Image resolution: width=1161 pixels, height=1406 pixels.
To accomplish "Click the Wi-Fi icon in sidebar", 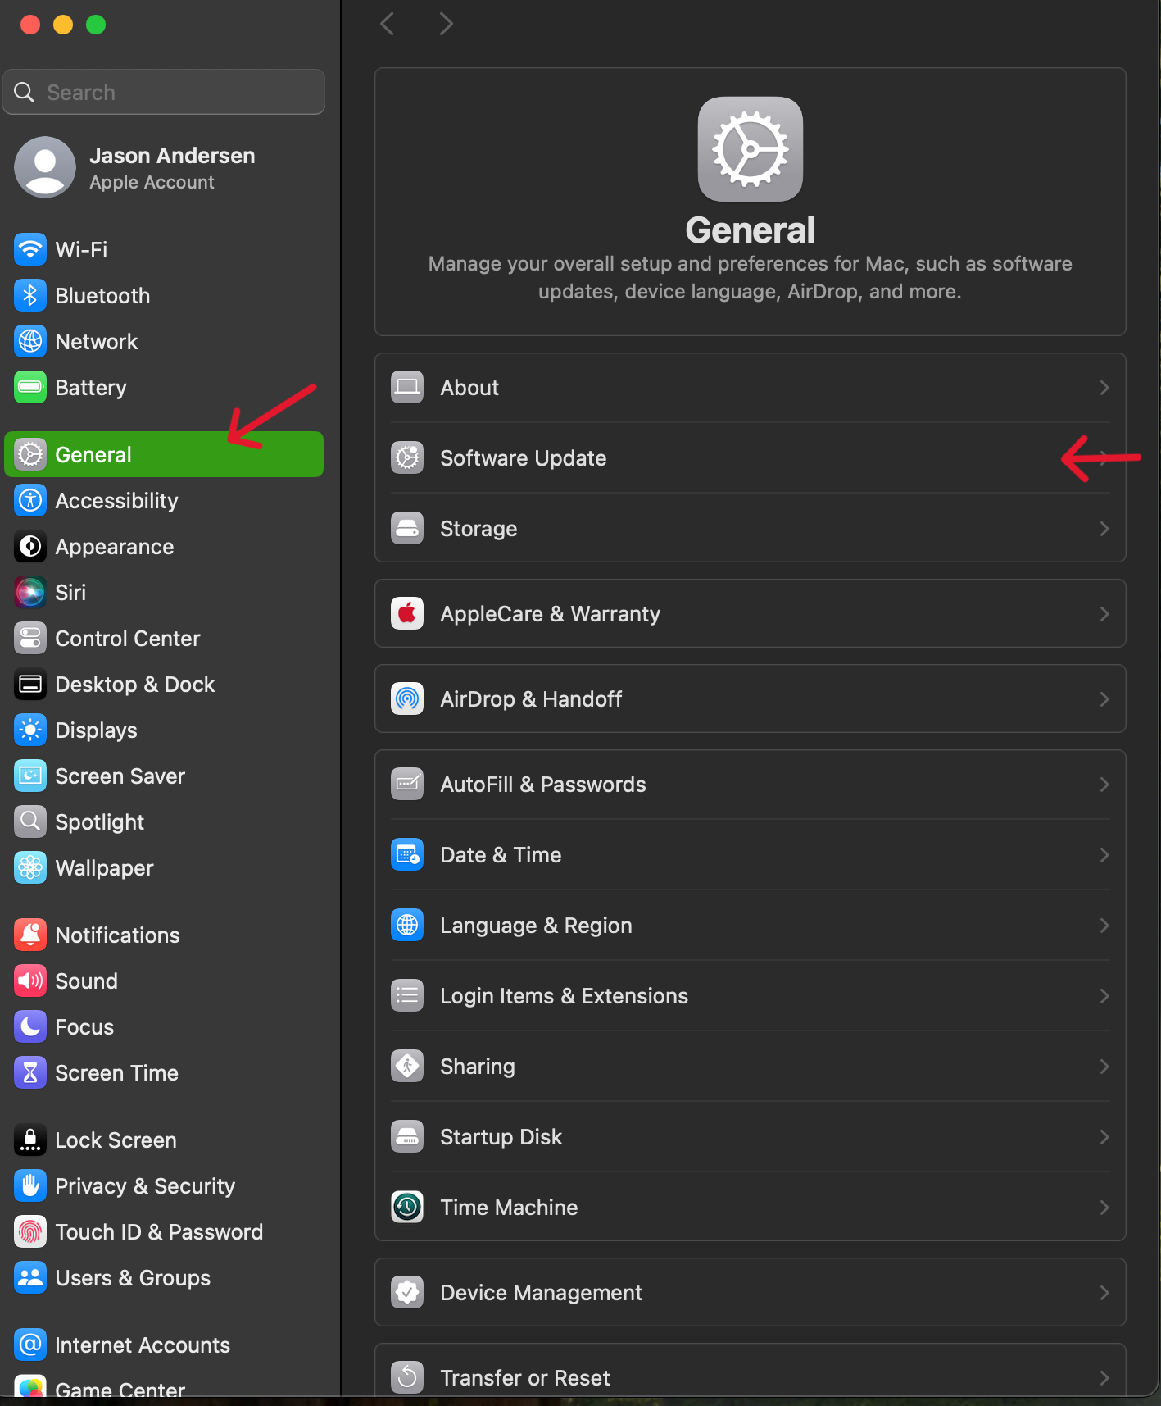I will 30,249.
